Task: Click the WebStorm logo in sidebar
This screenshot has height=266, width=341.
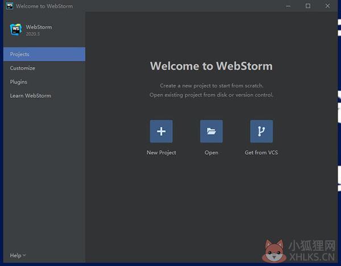Action: [16, 30]
